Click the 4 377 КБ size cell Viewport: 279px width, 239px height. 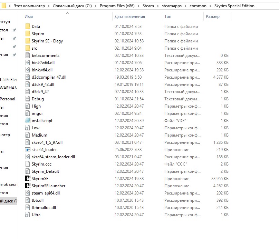click(221, 77)
